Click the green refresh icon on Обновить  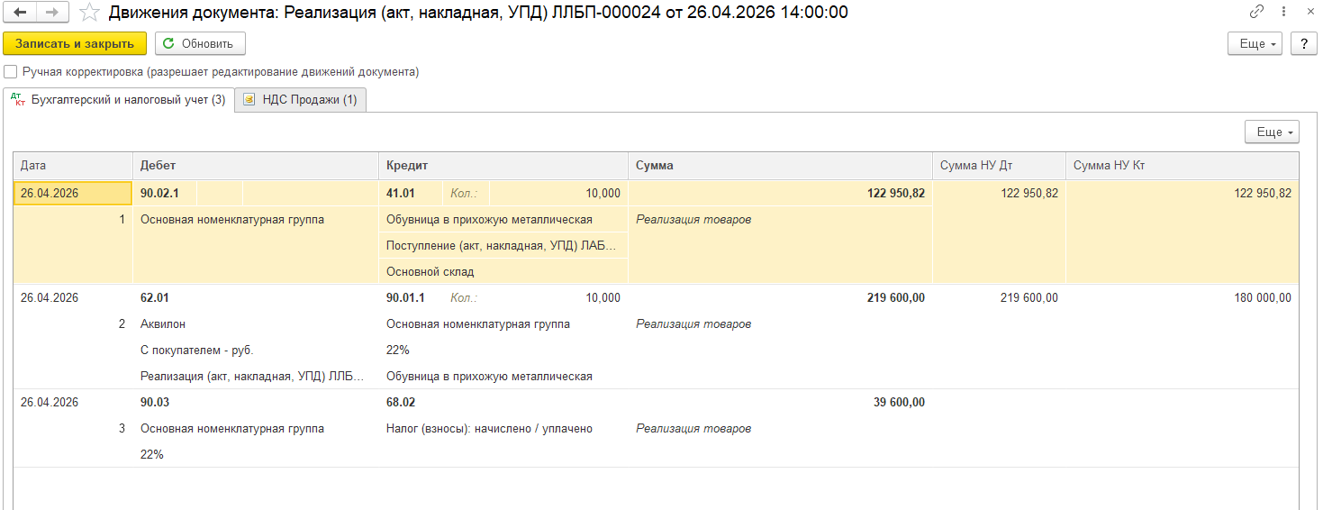tap(168, 43)
